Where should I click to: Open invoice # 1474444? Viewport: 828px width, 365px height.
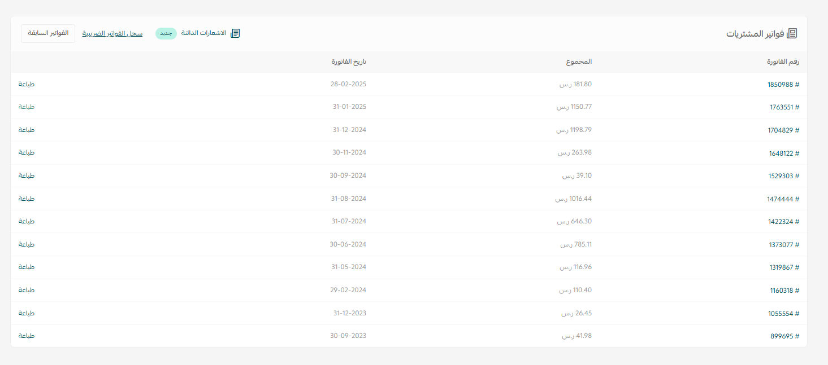click(x=783, y=199)
